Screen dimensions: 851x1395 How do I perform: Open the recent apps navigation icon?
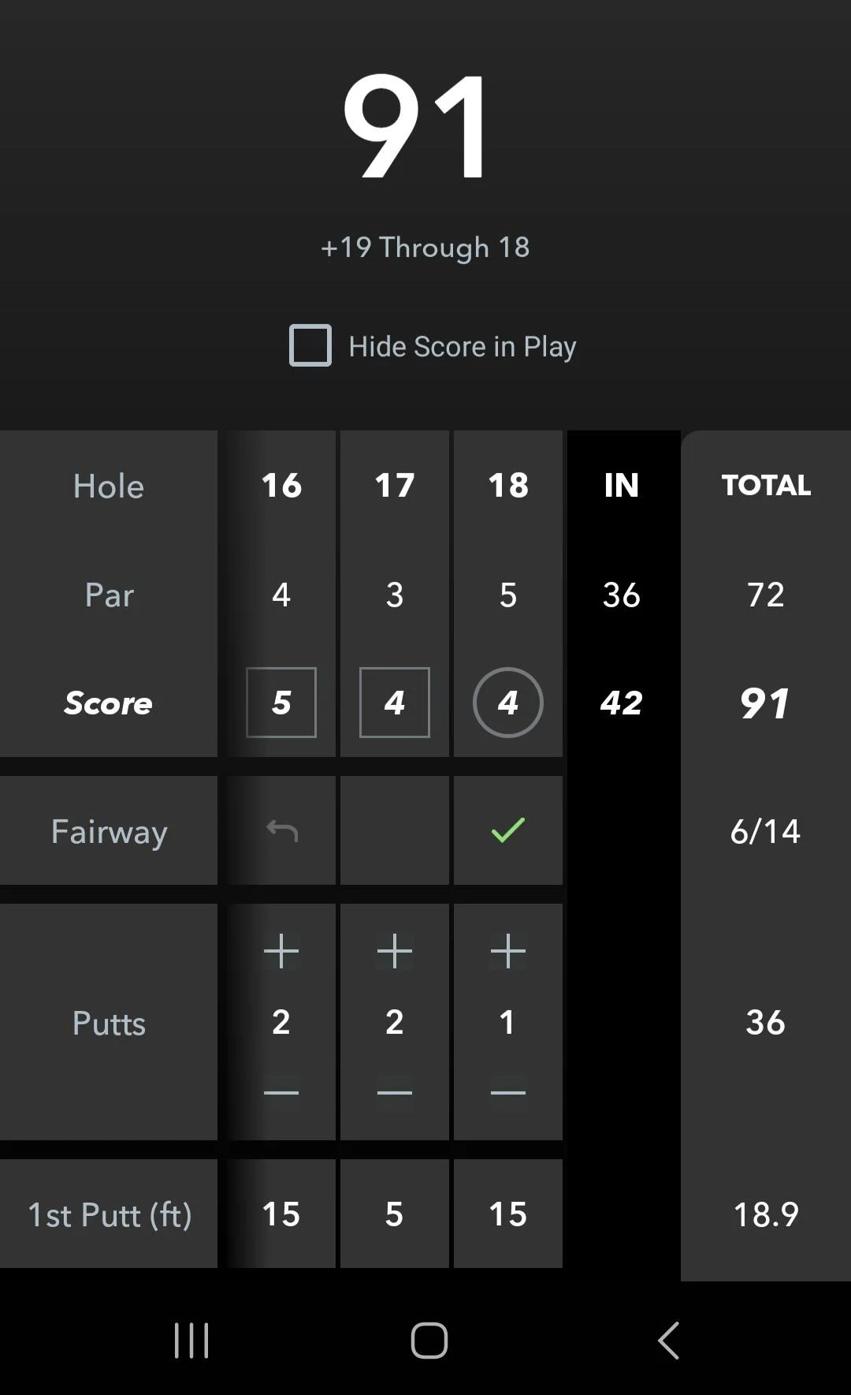point(191,1338)
